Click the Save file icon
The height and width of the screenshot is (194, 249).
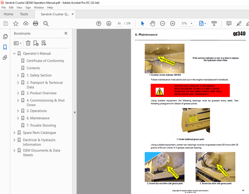6,24
